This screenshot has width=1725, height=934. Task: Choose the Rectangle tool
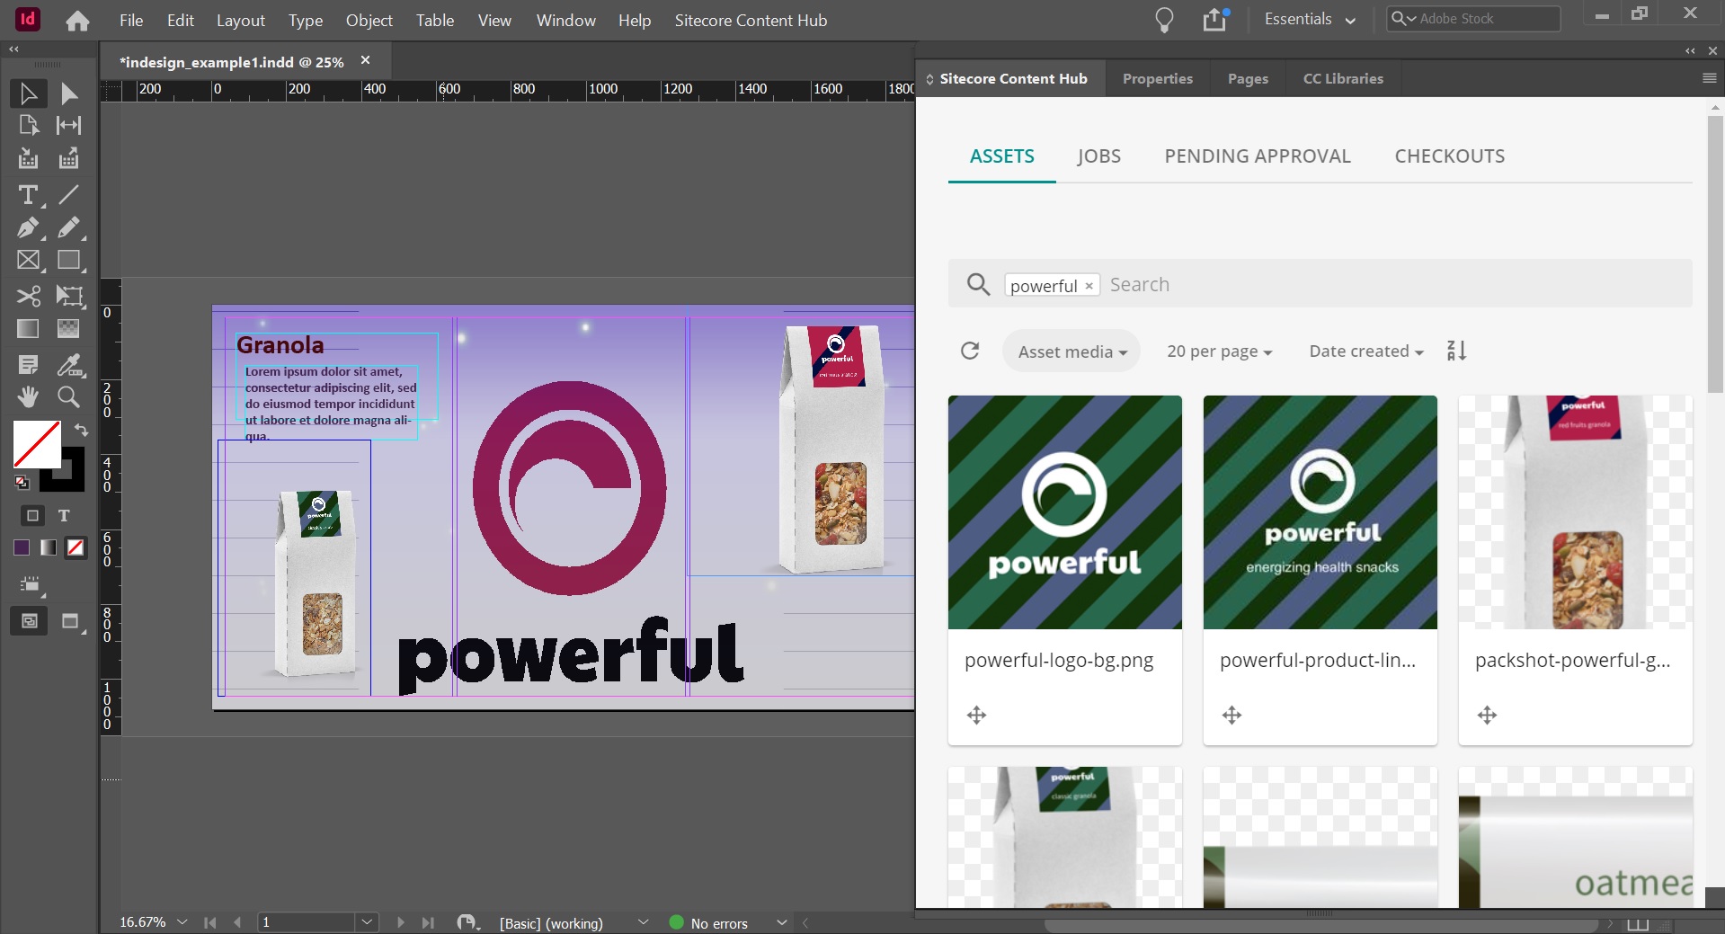pos(68,261)
